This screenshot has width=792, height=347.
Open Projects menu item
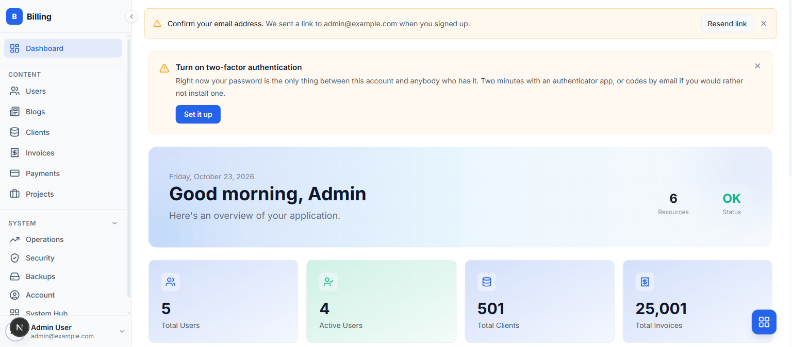[x=63, y=194]
